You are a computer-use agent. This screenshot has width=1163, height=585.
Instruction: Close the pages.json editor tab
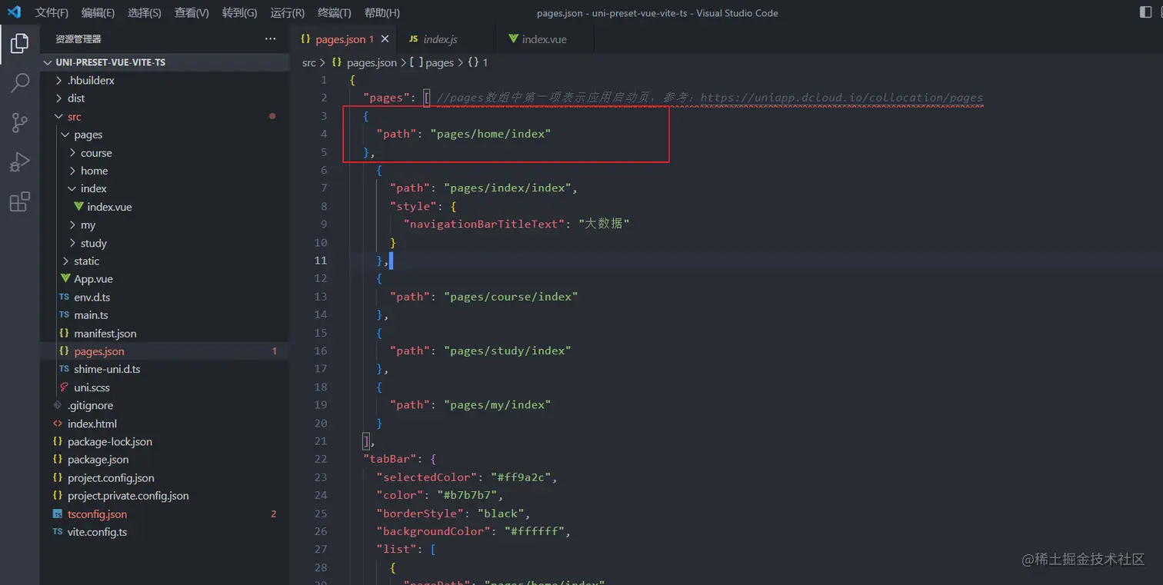pos(385,39)
